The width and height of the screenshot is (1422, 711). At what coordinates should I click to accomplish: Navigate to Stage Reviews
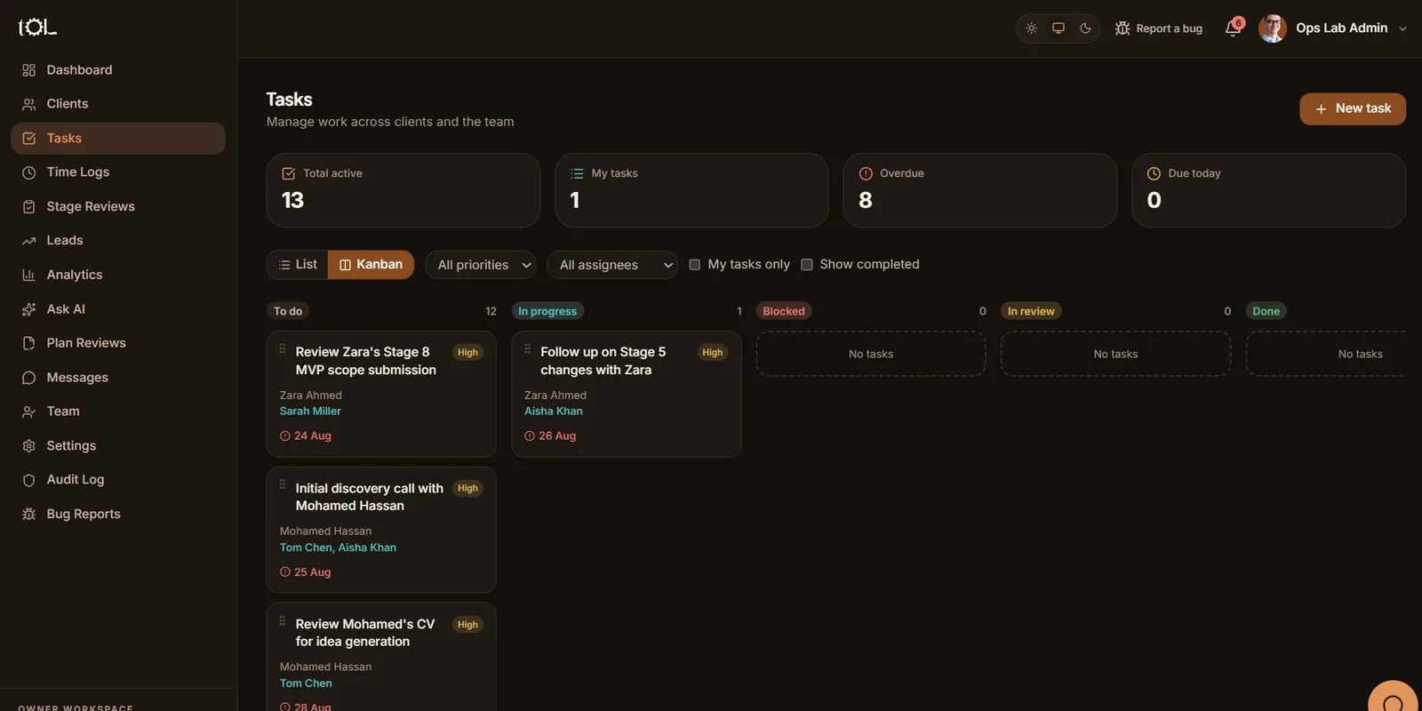[117, 206]
